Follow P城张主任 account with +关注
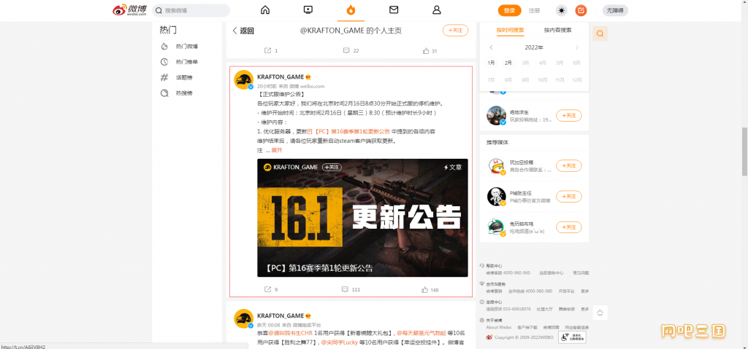Image resolution: width=748 pixels, height=349 pixels. 568,197
